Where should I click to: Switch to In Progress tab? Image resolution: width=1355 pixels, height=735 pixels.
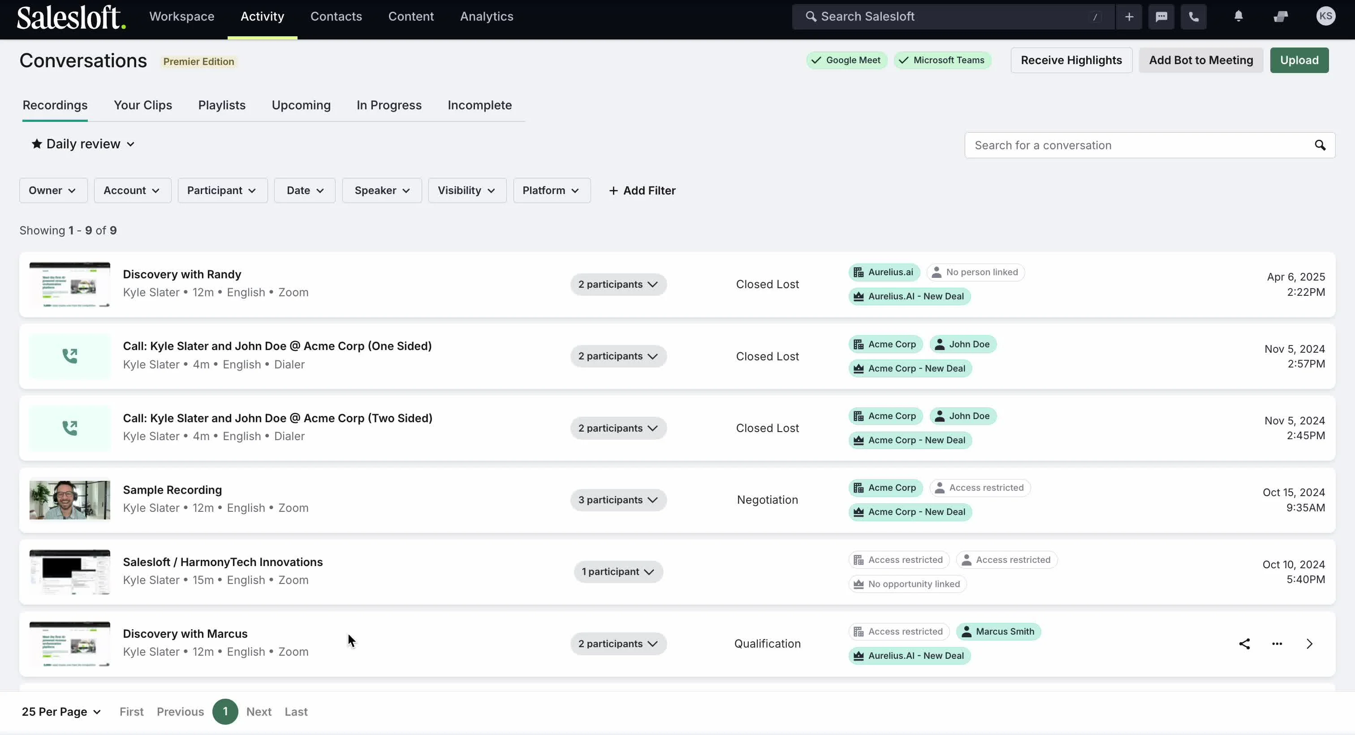point(389,105)
